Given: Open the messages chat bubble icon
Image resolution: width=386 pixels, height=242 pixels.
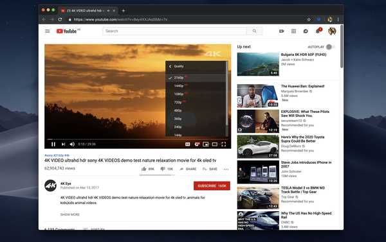Looking at the screenshot, I should (x=306, y=31).
